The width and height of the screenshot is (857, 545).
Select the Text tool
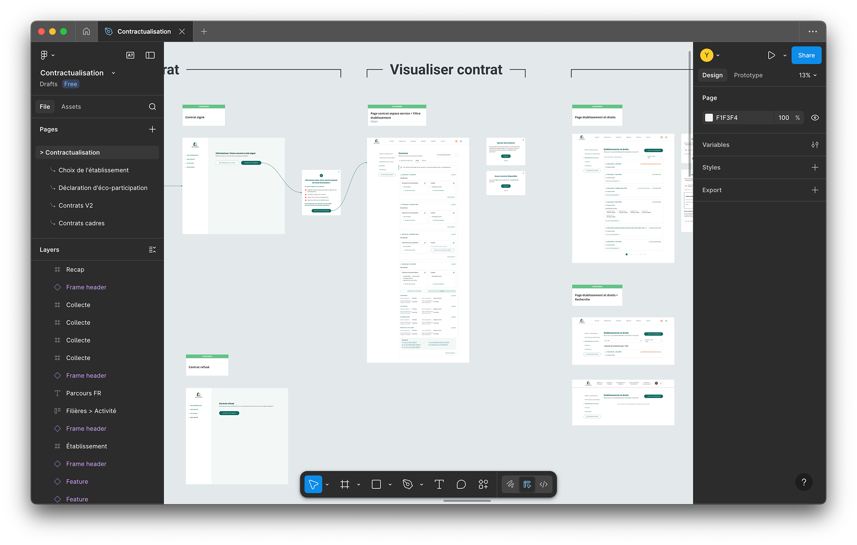click(x=439, y=484)
